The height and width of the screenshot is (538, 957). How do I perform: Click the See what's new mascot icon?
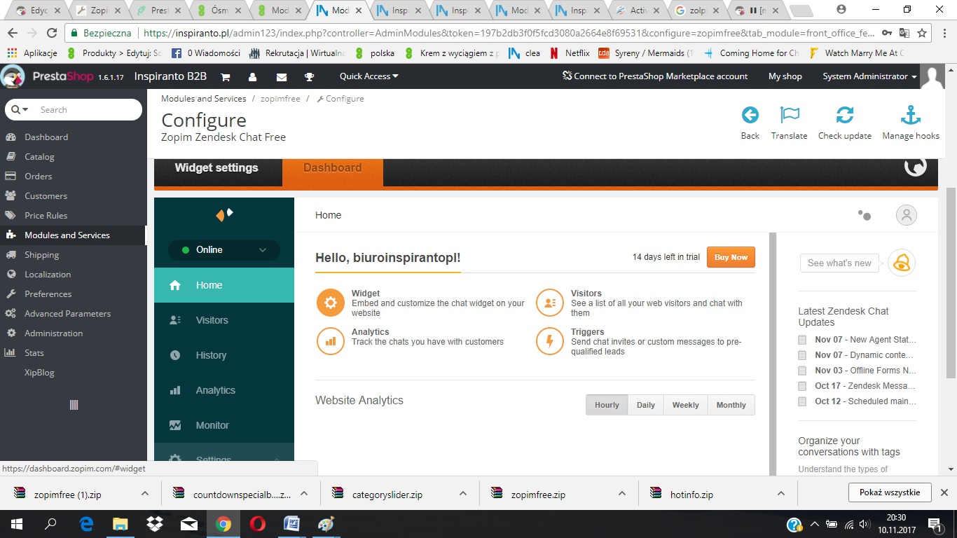[902, 263]
